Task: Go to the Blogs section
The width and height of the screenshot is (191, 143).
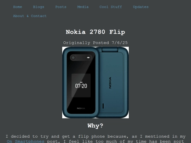Action: tap(39, 7)
